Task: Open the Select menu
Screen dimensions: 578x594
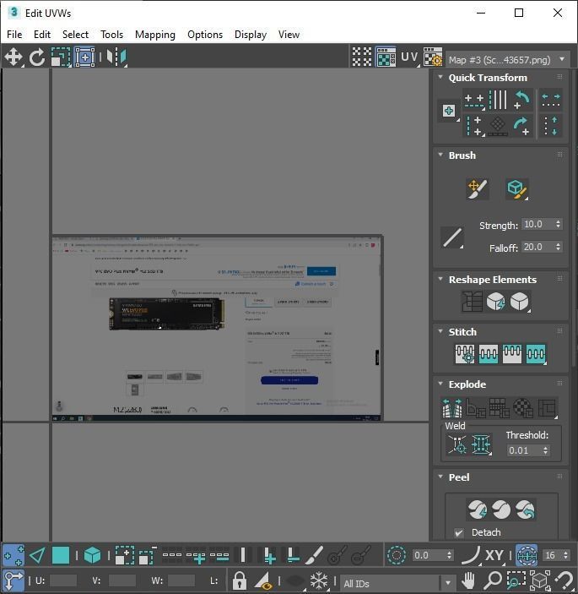Action: [75, 35]
